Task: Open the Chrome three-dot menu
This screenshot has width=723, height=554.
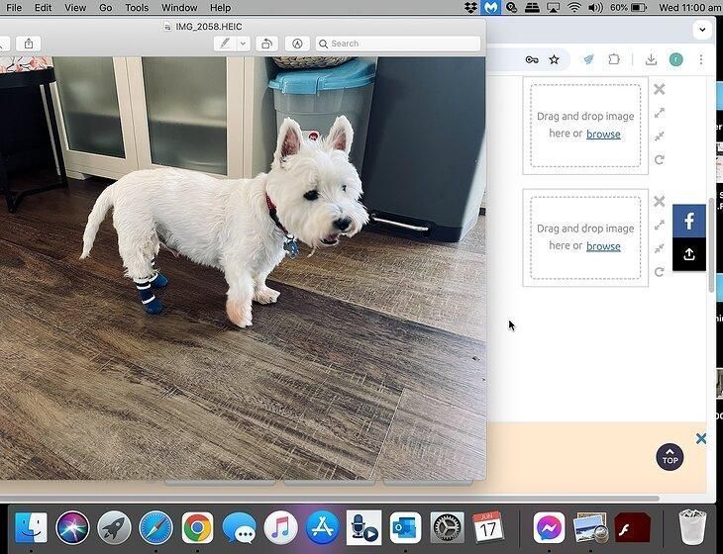Action: point(701,59)
